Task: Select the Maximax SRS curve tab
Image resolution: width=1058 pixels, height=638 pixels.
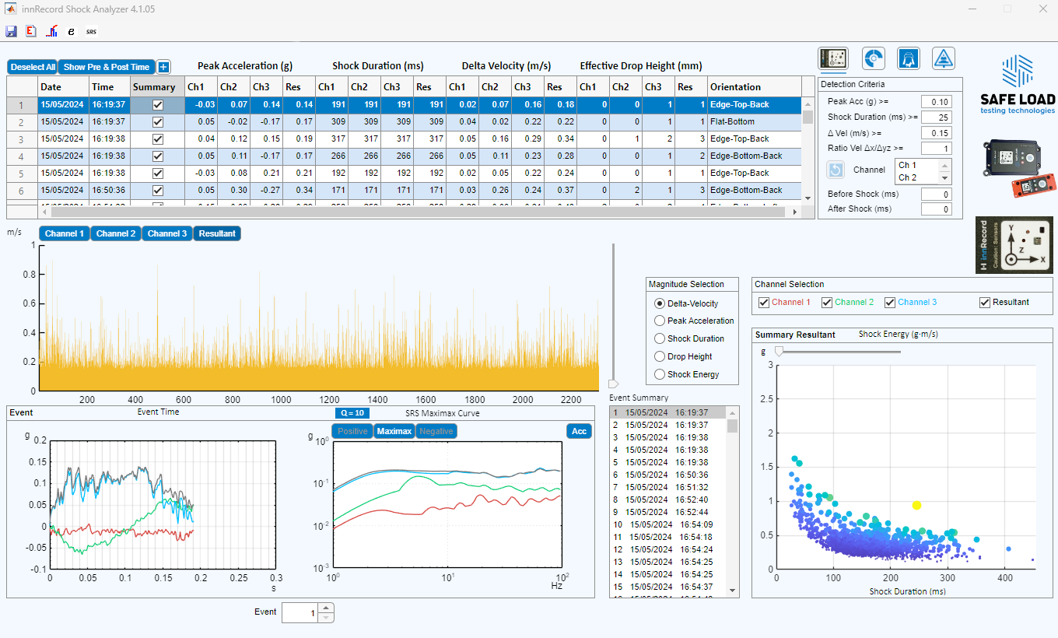Action: pyautogui.click(x=394, y=431)
